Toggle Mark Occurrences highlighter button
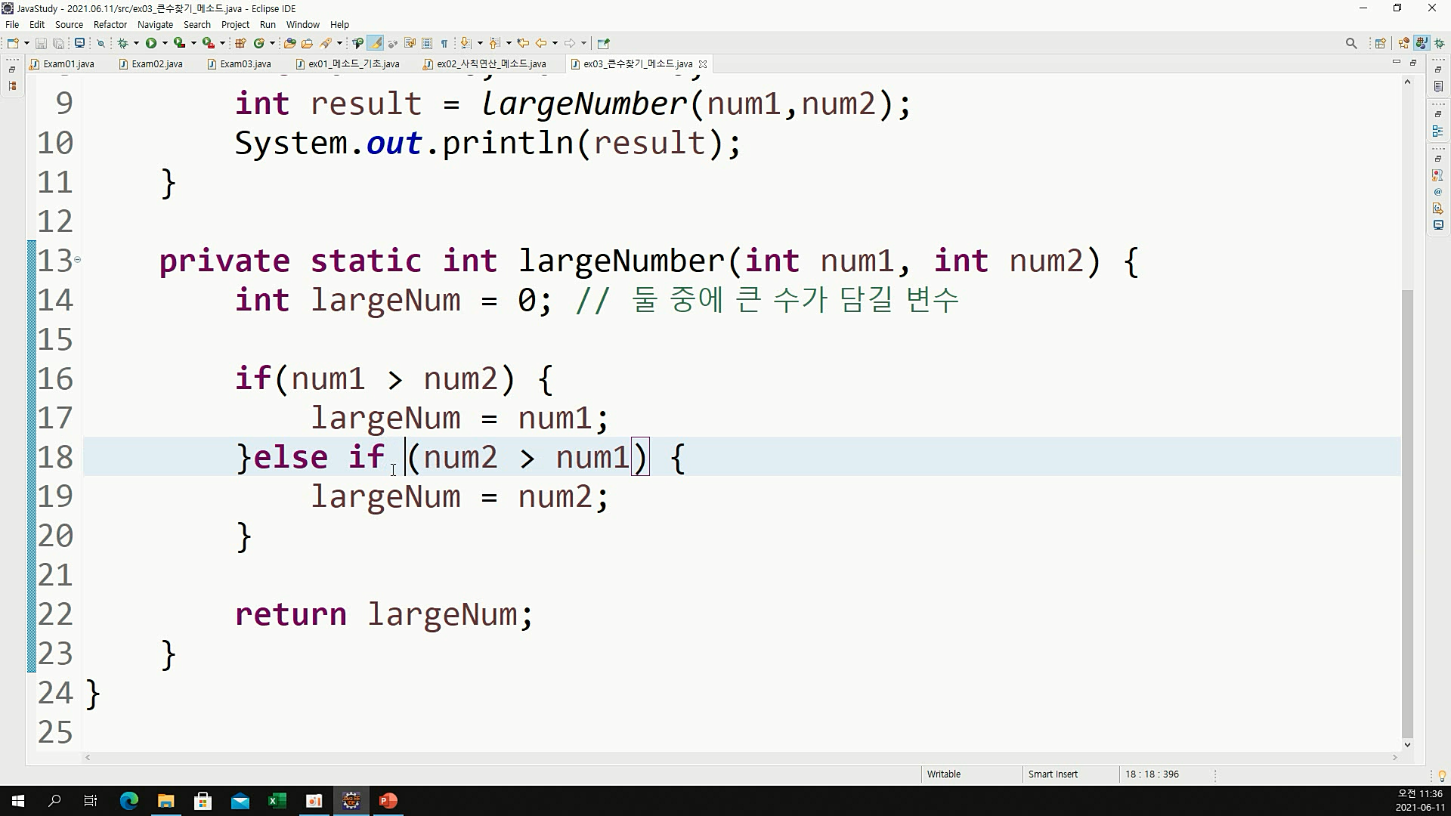Image resolution: width=1451 pixels, height=816 pixels. coord(376,43)
